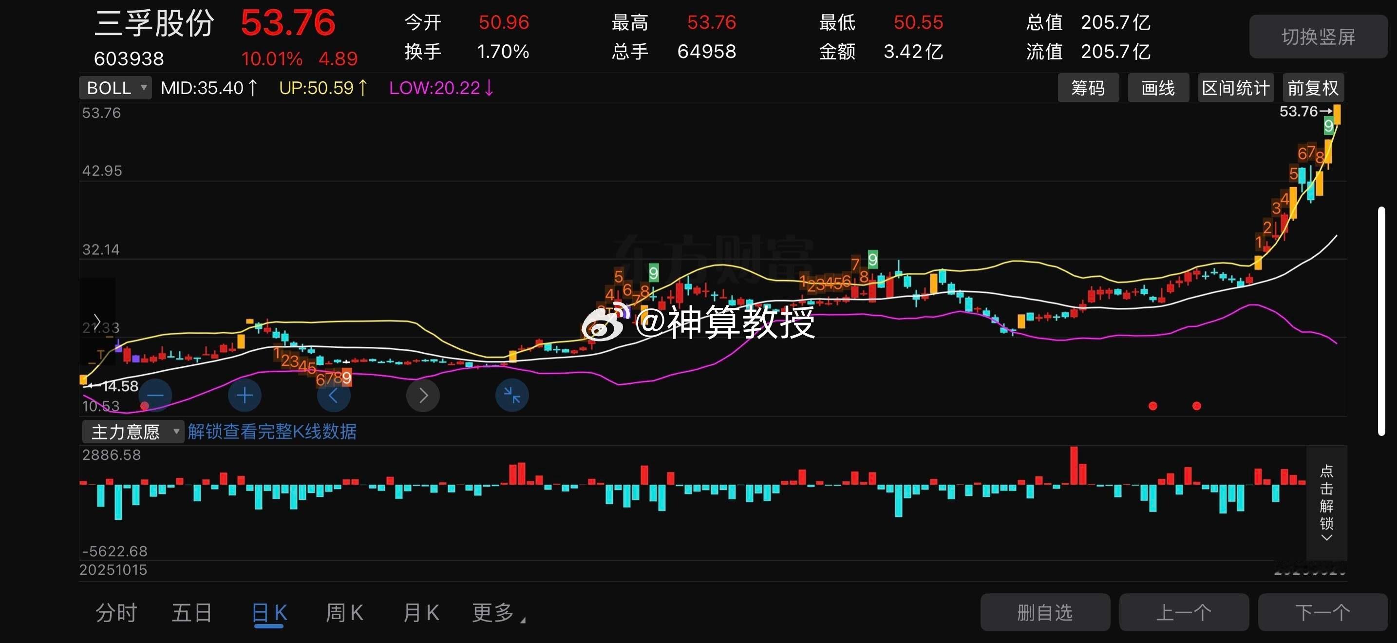The image size is (1397, 643).
Task: Open 区间统计 range statistics
Action: point(1235,88)
